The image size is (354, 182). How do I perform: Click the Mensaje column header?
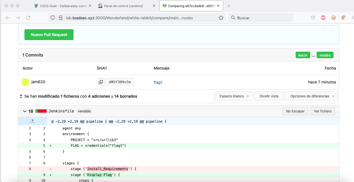[x=161, y=68]
